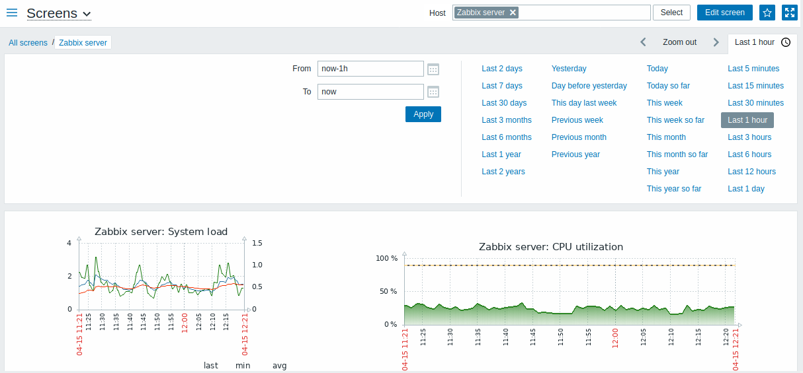Select This year period
803x373 pixels.
[x=663, y=172]
